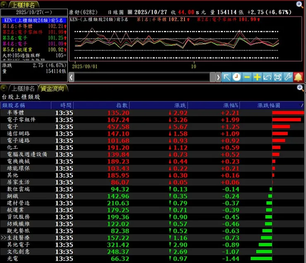The image size is (306, 263).
Task: Sort by 時間 column header
Action: [62, 105]
